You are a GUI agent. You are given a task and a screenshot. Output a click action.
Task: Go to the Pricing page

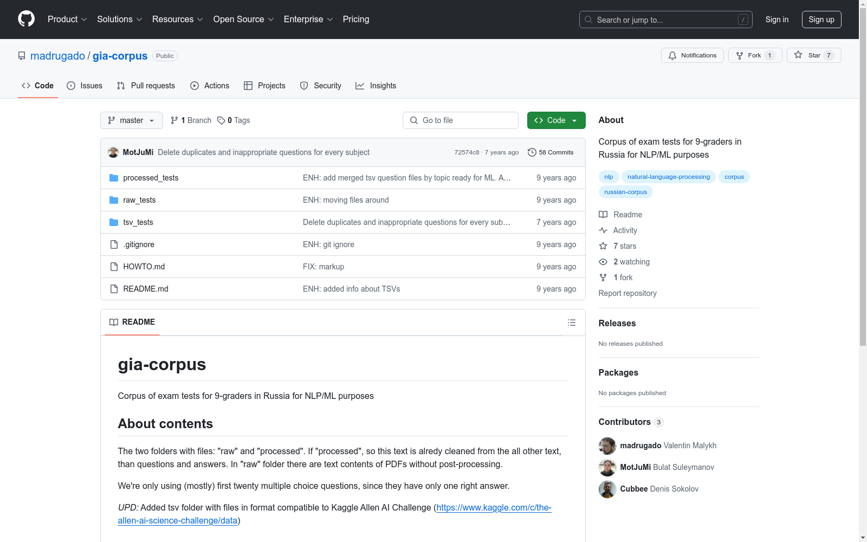[356, 19]
